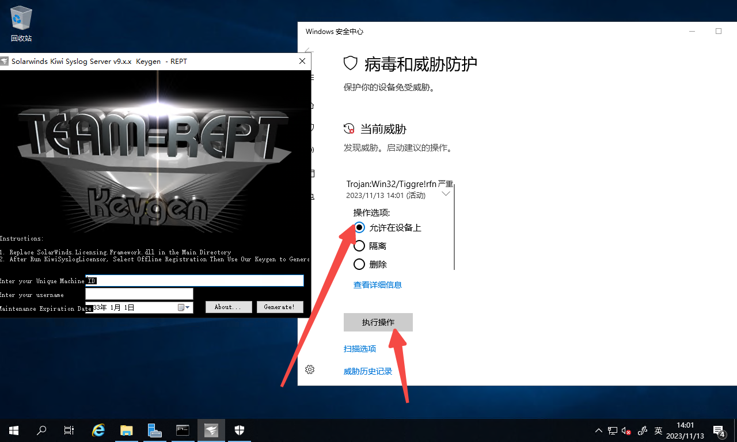Screen dimensions: 737x442
Task: Click Unique Machine ID input field
Action: point(194,280)
